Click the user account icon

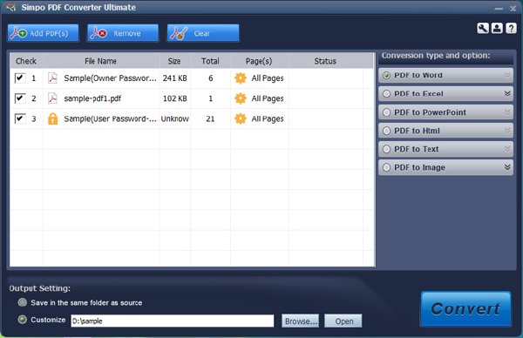(497, 29)
